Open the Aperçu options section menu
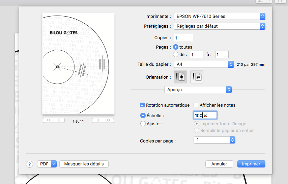 click(x=198, y=89)
